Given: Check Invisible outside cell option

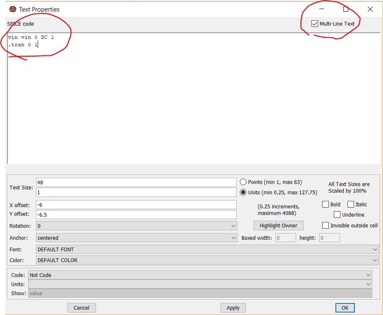Looking at the screenshot, I should click(326, 225).
